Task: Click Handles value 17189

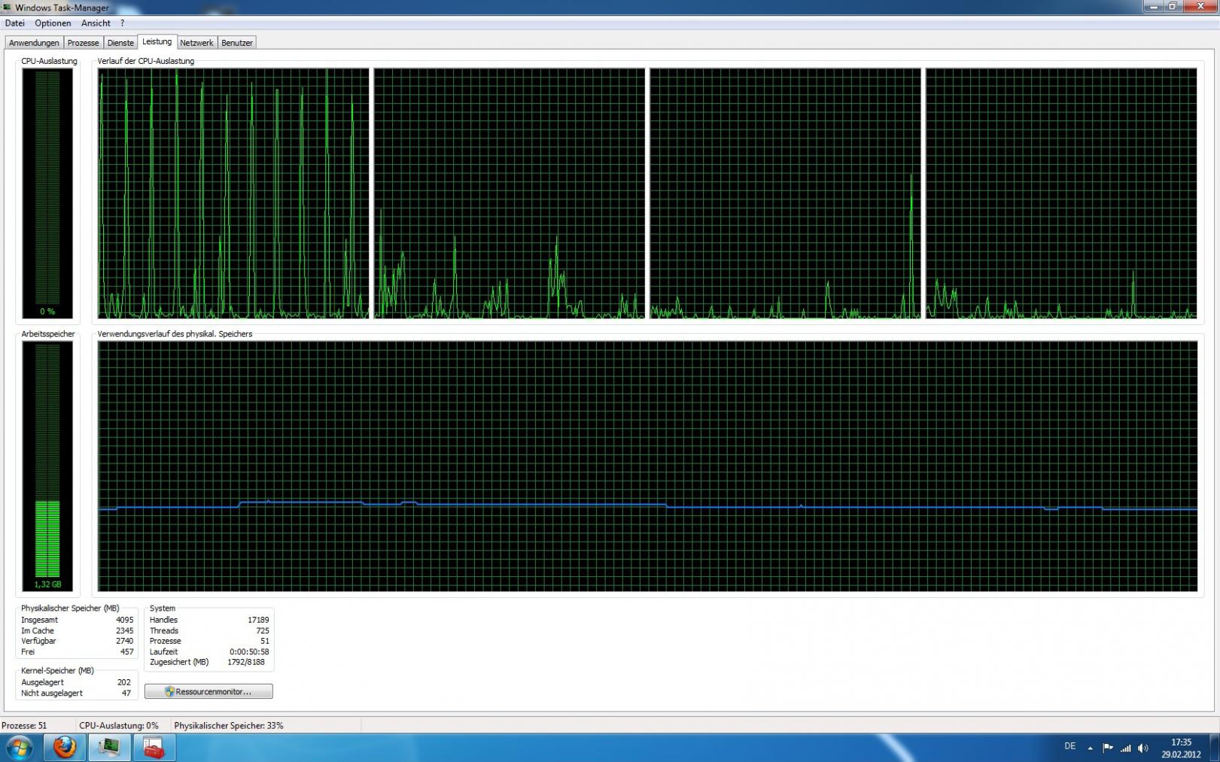Action: [x=258, y=621]
